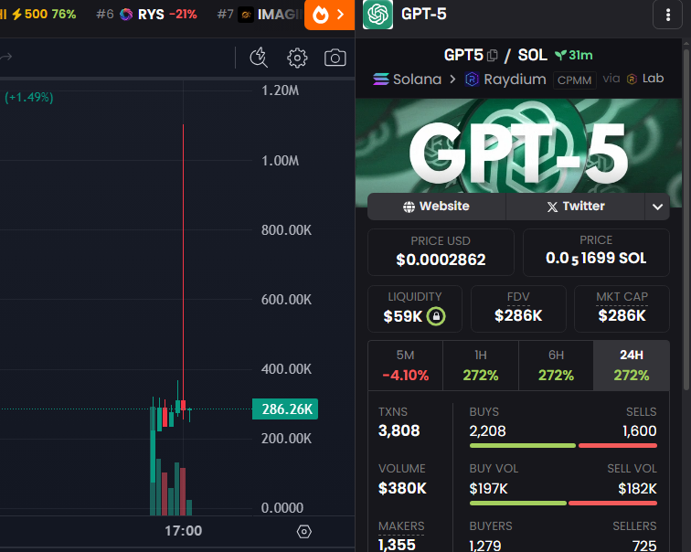This screenshot has height=552, width=691.
Task: Click the pair age sprout icon
Action: coord(560,55)
